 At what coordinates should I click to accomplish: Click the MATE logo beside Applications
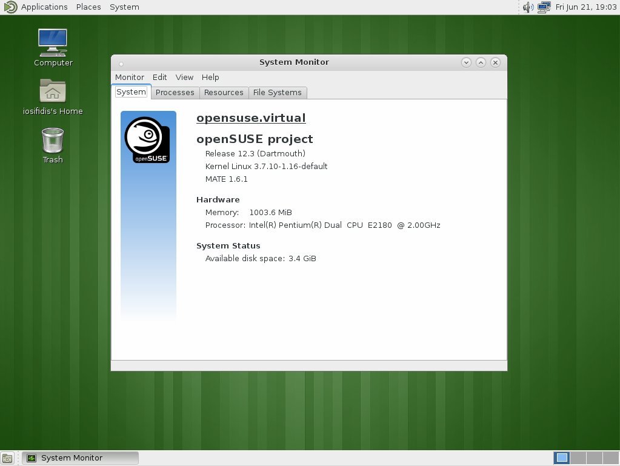10,7
